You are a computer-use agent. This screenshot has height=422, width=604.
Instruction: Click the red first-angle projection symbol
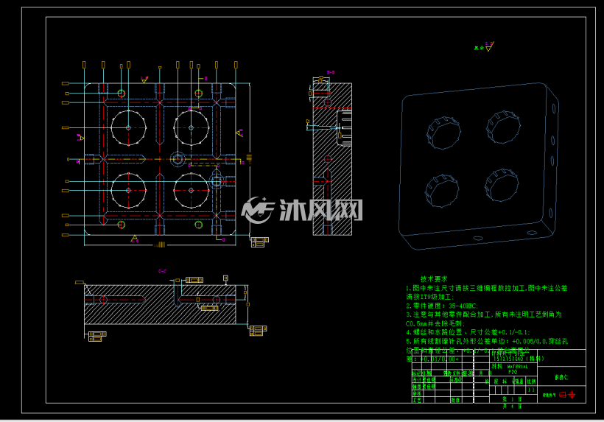point(567,395)
